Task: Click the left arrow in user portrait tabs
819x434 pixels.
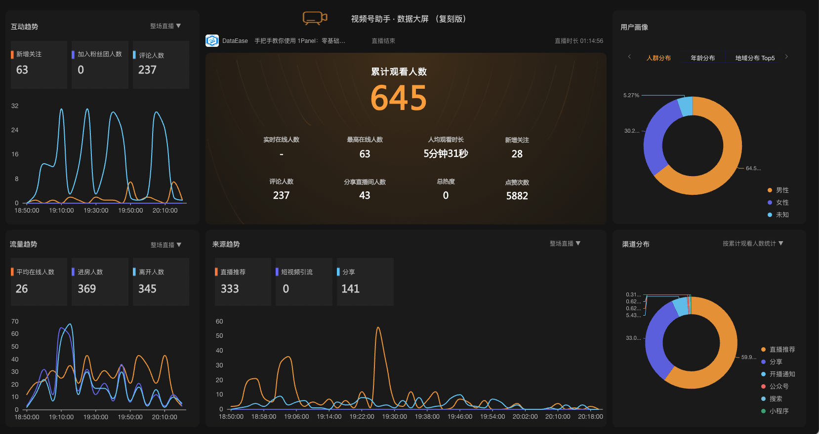Action: coord(629,57)
